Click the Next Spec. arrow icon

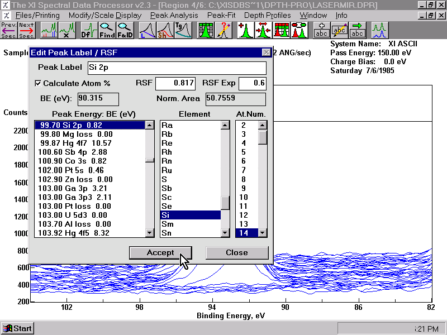[x=27, y=30]
